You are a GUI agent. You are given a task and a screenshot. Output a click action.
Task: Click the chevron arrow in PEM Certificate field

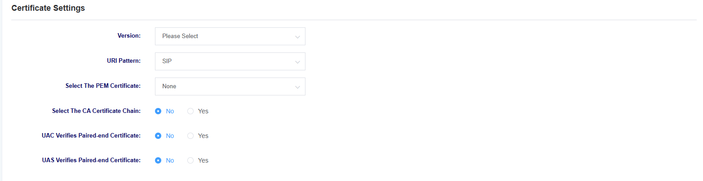pos(297,87)
